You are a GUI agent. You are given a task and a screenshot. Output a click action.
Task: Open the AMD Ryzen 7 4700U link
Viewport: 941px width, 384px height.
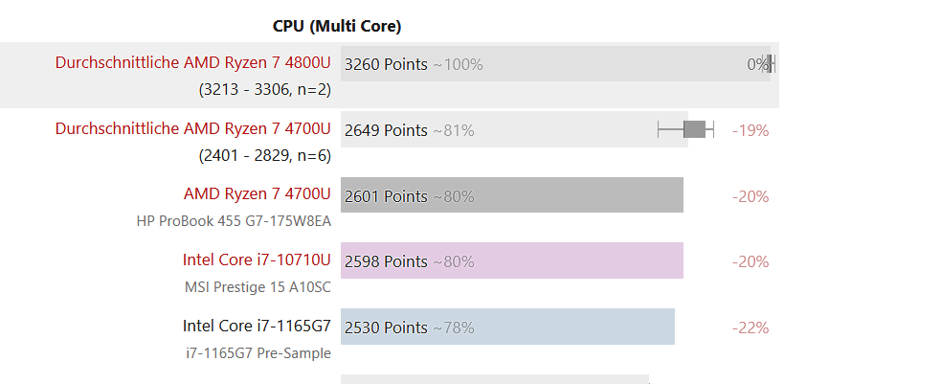click(257, 193)
